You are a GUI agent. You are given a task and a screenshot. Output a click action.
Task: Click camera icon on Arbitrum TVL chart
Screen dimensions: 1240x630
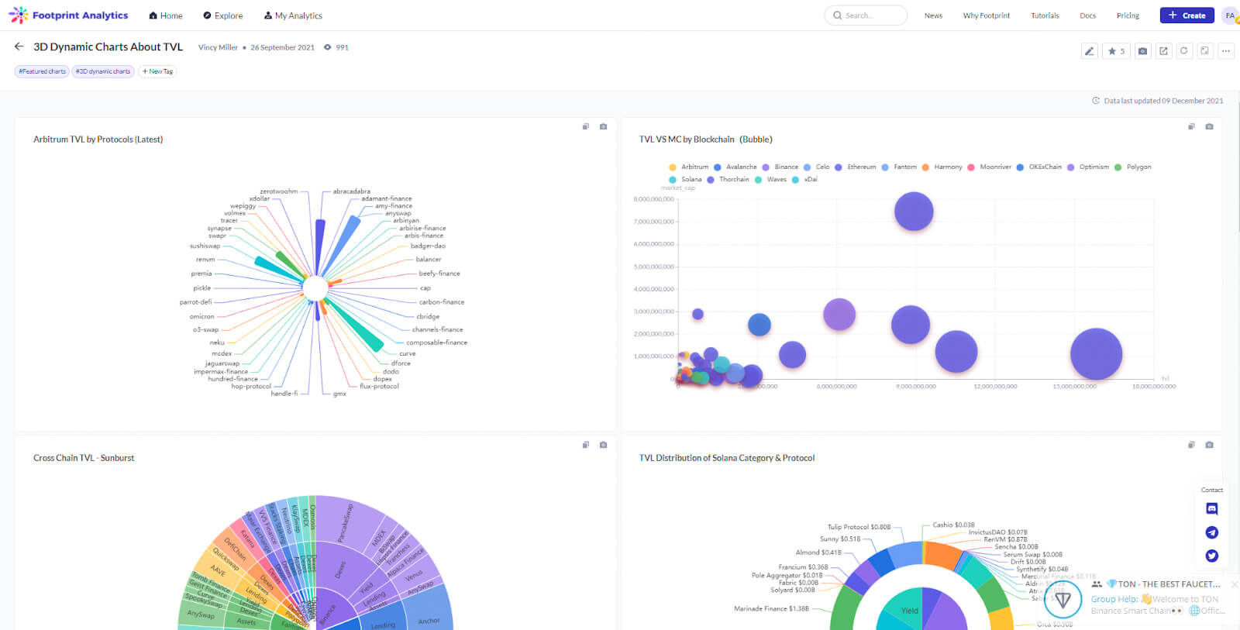(603, 126)
